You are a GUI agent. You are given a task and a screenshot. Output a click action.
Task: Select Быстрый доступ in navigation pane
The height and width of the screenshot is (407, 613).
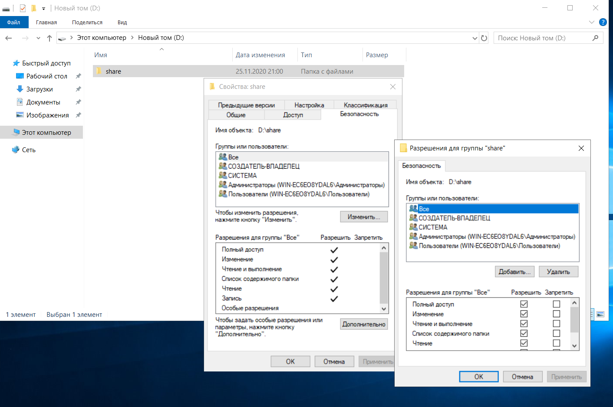pyautogui.click(x=46, y=63)
